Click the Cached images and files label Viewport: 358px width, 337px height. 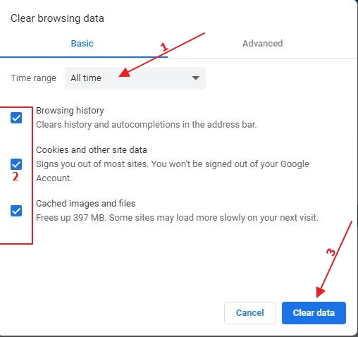tap(86, 203)
